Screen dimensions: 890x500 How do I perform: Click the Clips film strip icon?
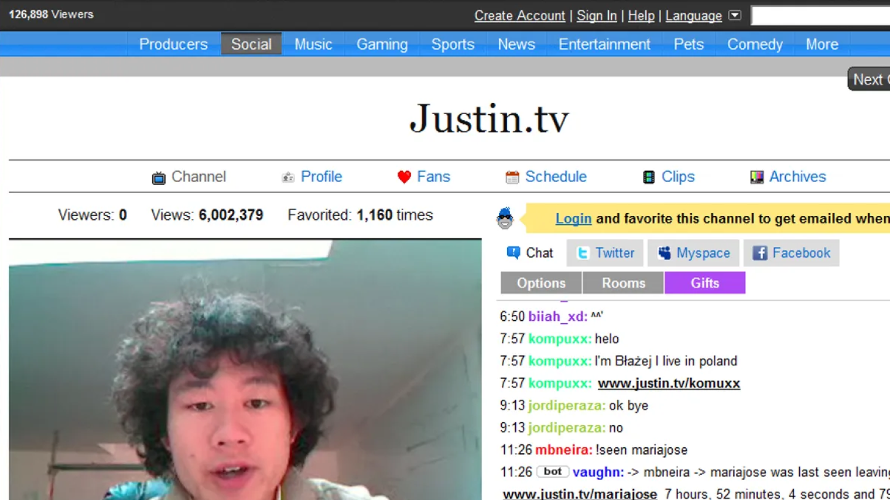tap(649, 177)
